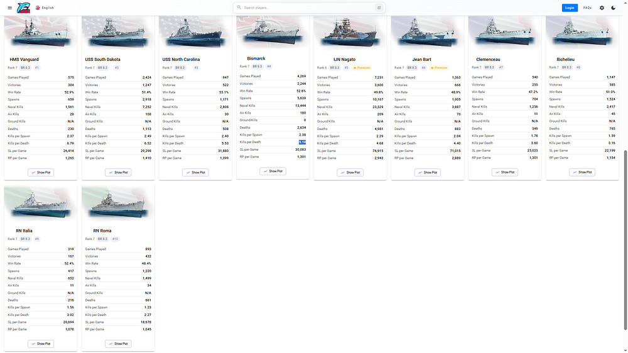
Task: Click the #10 chip on RN Roma
Action: (115, 239)
